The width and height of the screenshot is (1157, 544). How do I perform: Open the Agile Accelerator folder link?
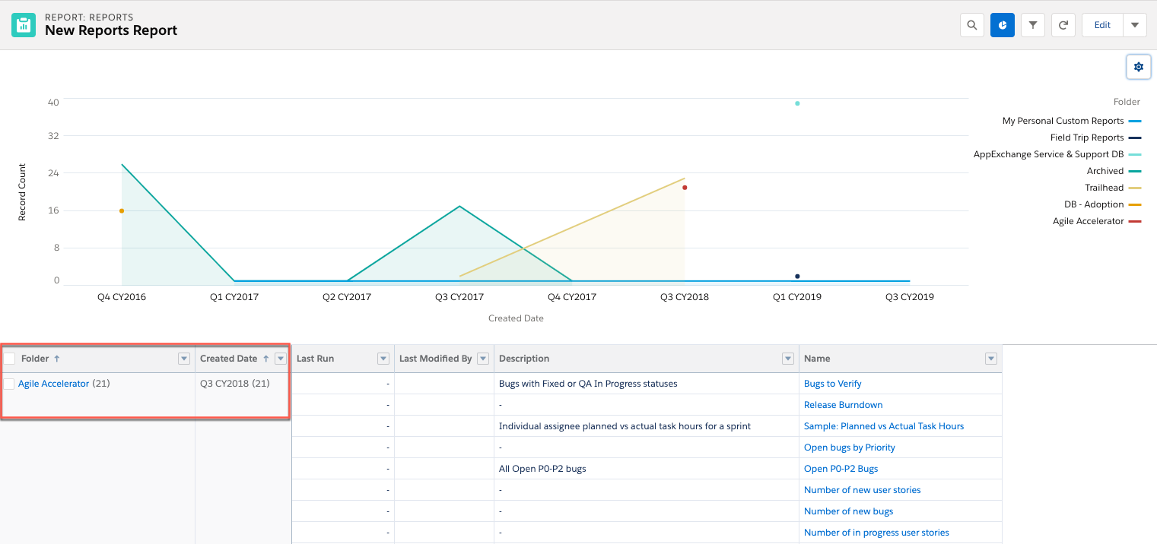point(53,384)
